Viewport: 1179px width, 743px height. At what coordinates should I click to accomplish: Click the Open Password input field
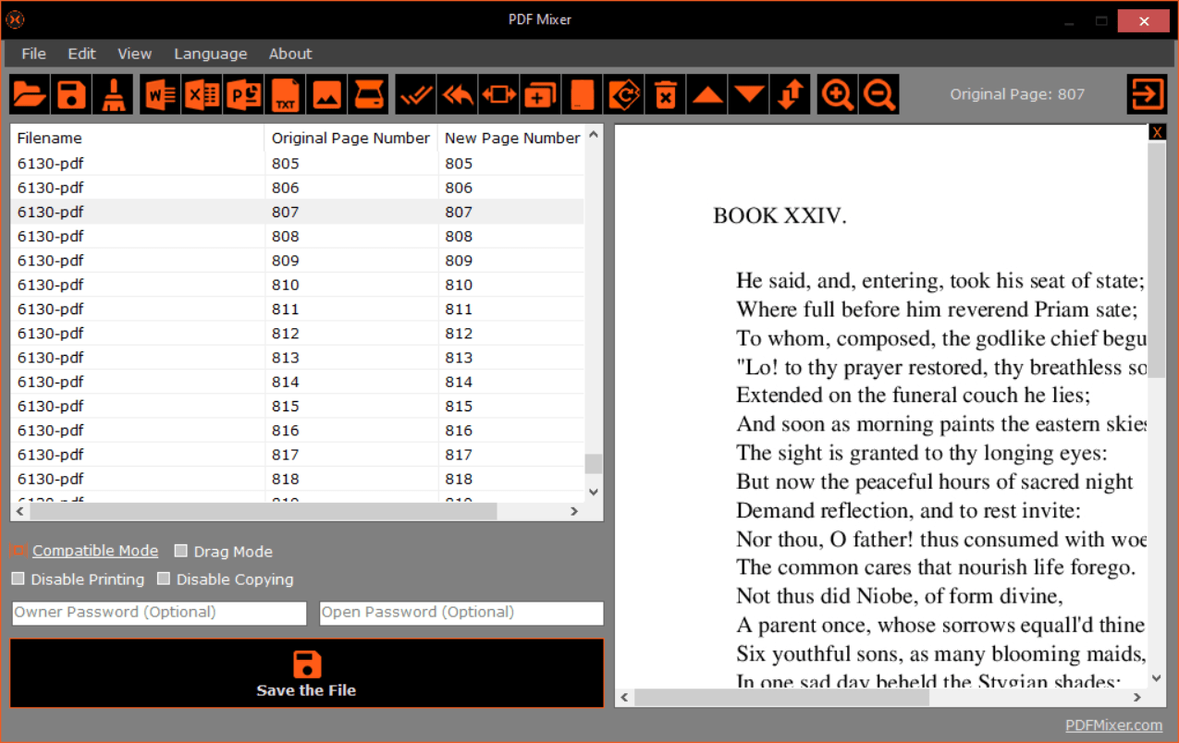(461, 613)
